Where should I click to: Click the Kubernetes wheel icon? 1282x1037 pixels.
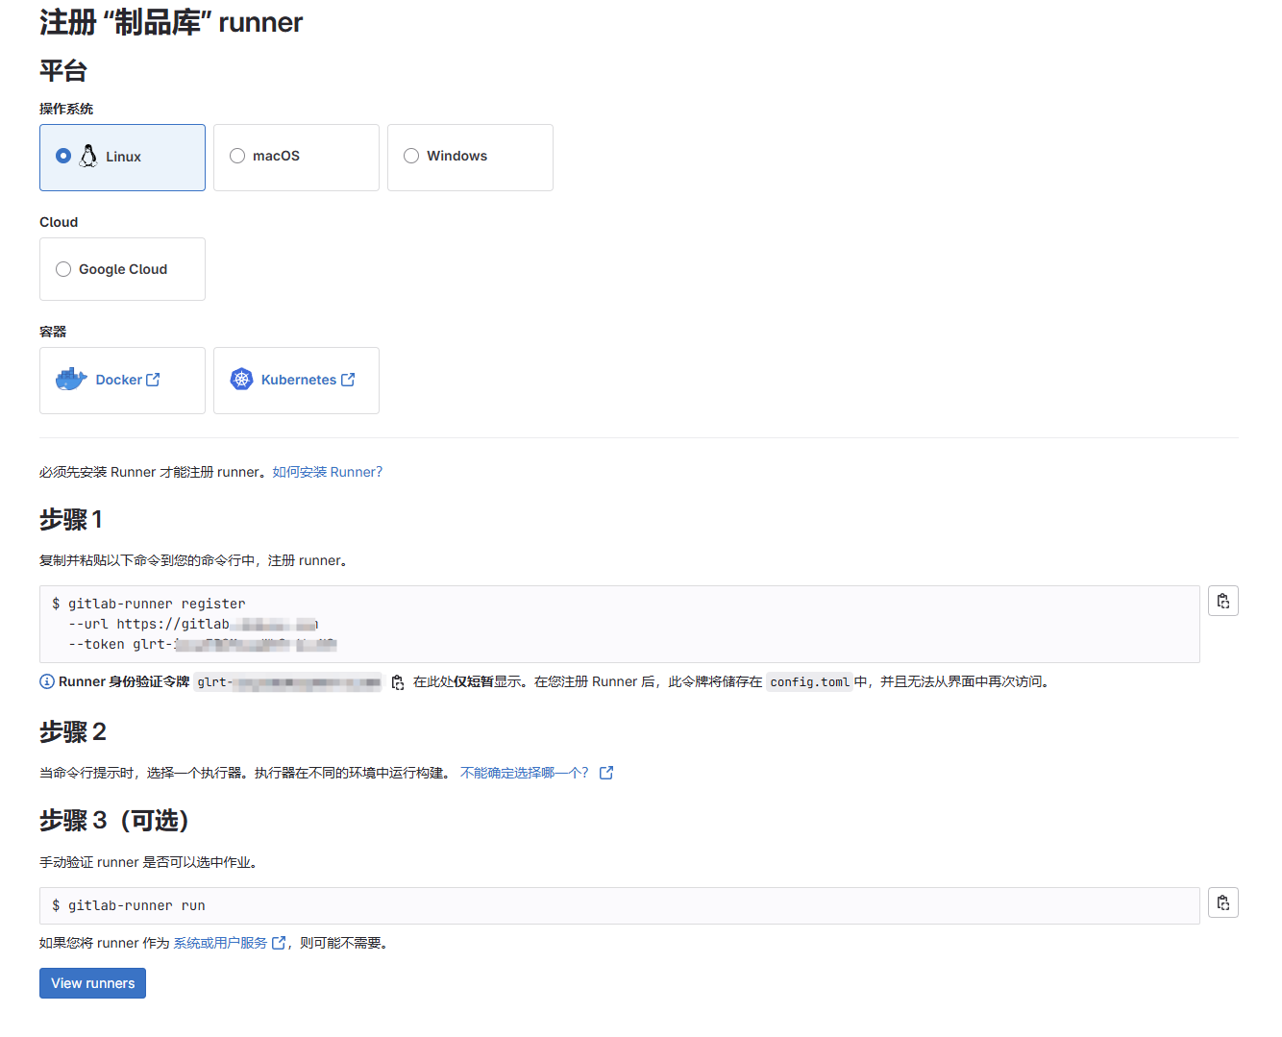click(x=241, y=380)
